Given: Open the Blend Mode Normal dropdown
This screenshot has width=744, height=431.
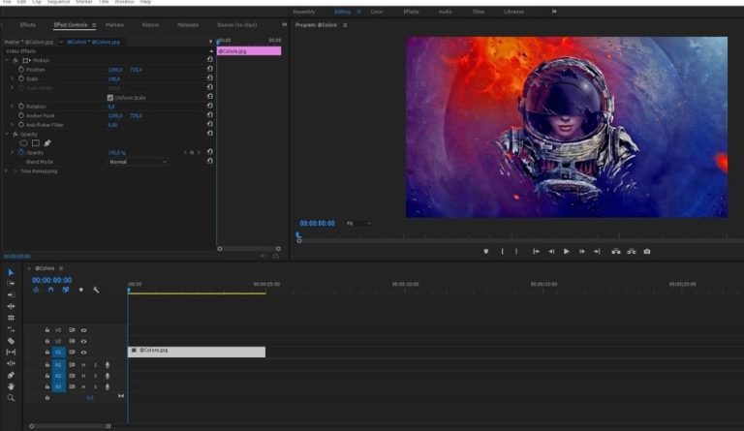Looking at the screenshot, I should coord(138,162).
